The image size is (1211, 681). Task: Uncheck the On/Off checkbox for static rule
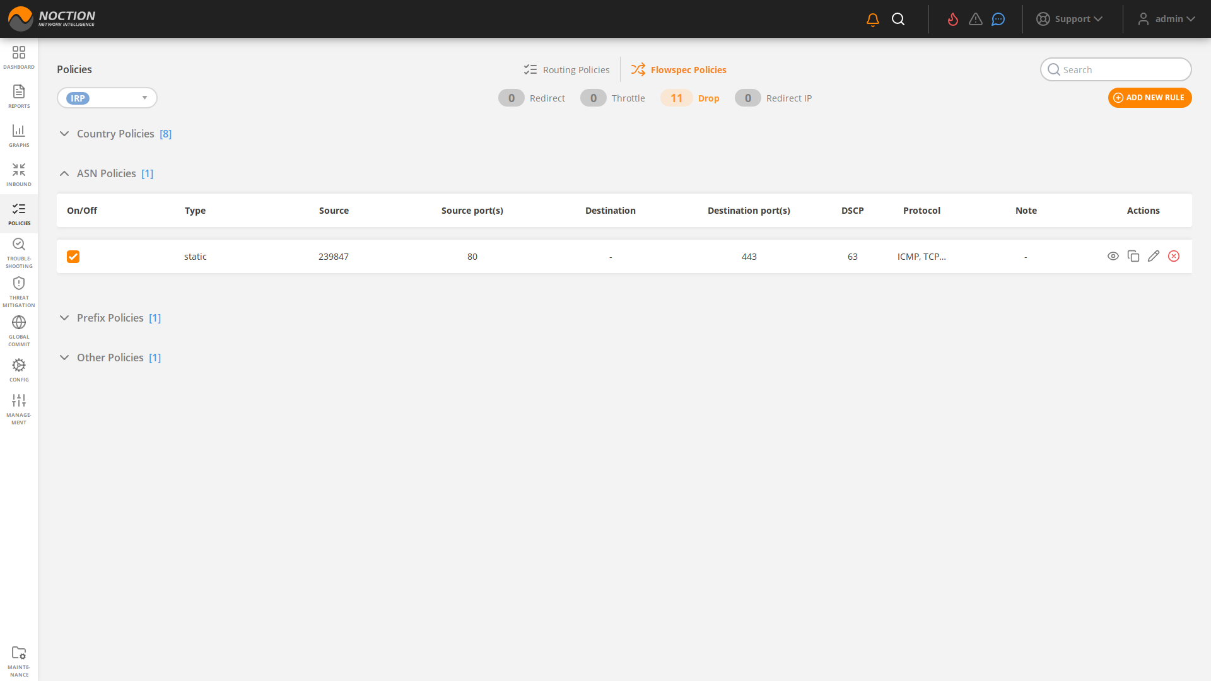pyautogui.click(x=73, y=257)
